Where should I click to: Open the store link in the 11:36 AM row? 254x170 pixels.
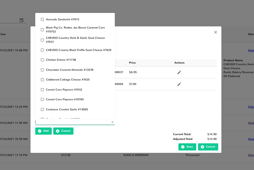(x=251, y=123)
